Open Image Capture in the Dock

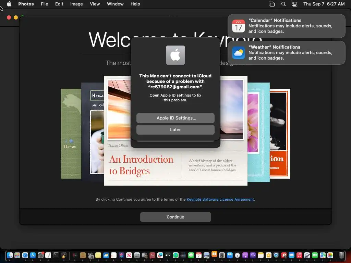90,255
